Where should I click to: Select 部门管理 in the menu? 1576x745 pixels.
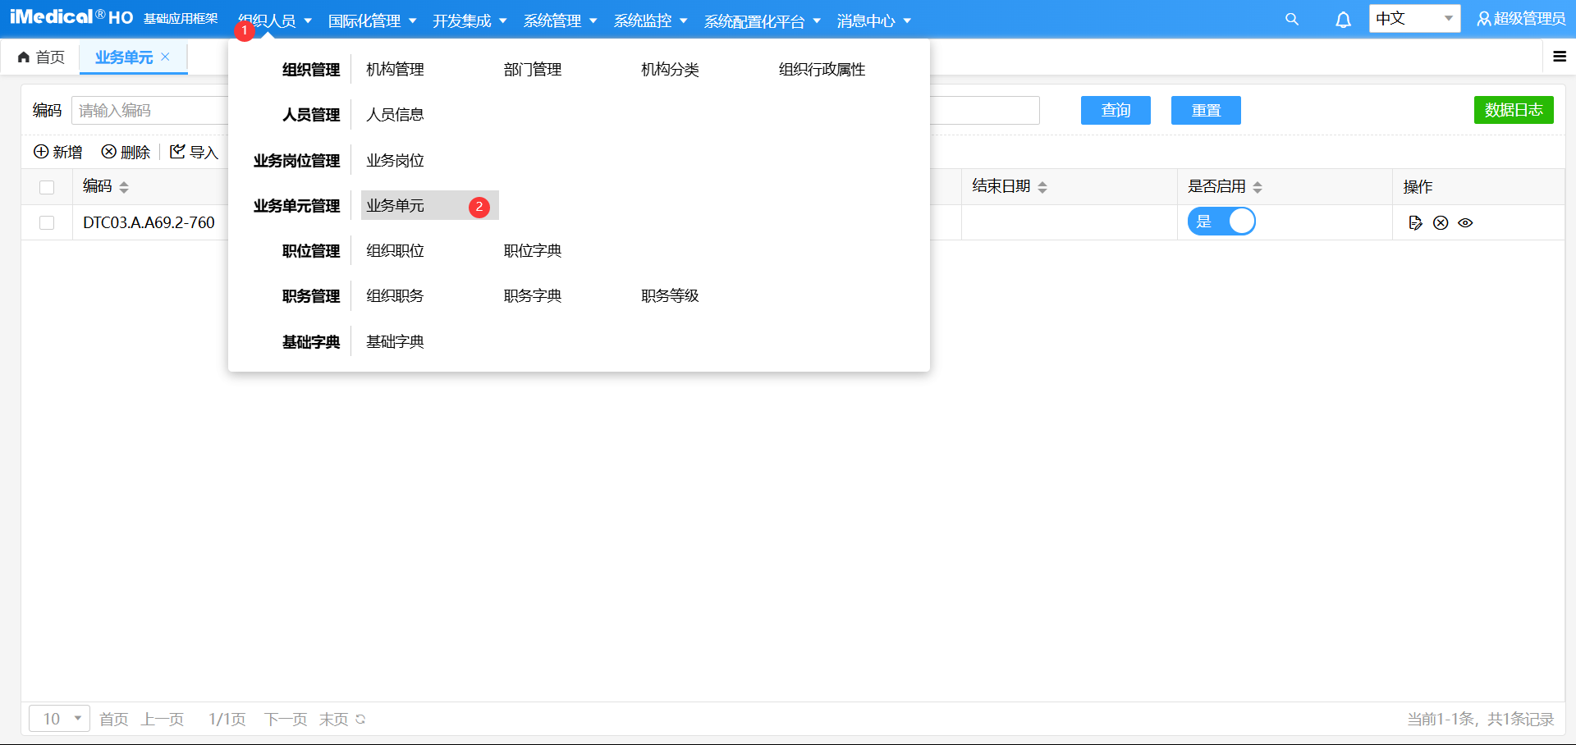(x=533, y=70)
